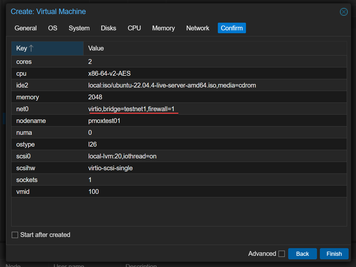This screenshot has height=267, width=356.
Task: Select the Disks tab
Action: point(108,28)
